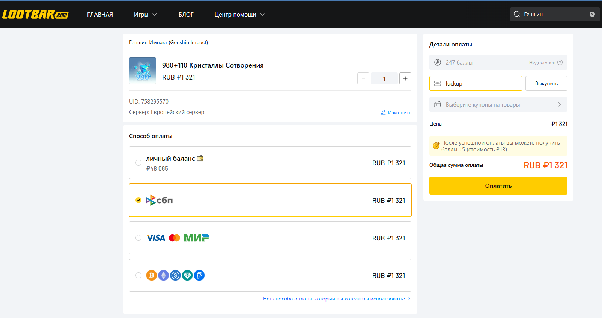The height and width of the screenshot is (318, 602).
Task: Click the Оплатить pay button
Action: [498, 186]
